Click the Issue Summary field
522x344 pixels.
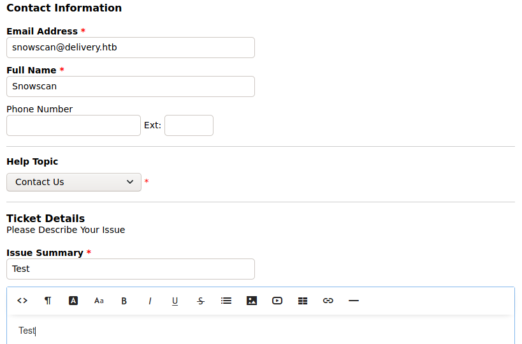pyautogui.click(x=131, y=269)
